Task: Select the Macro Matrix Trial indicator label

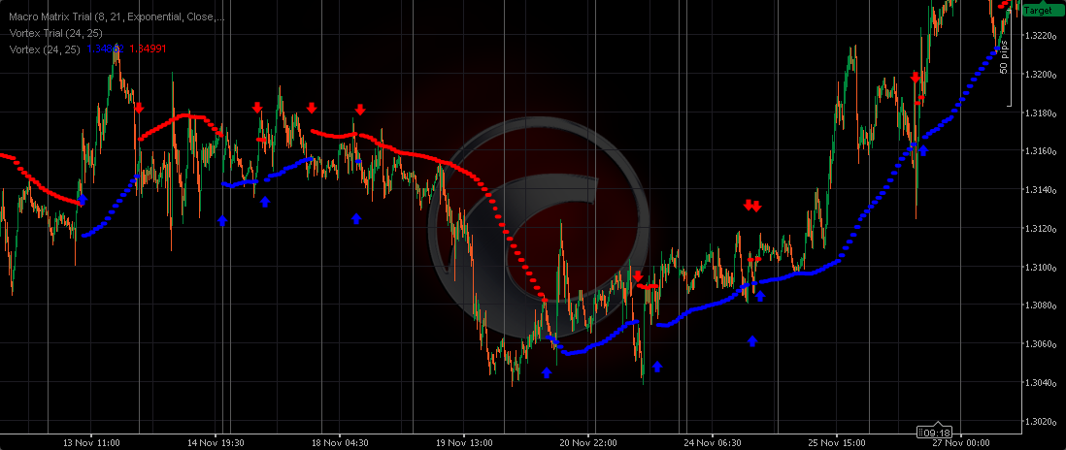Action: pos(117,17)
